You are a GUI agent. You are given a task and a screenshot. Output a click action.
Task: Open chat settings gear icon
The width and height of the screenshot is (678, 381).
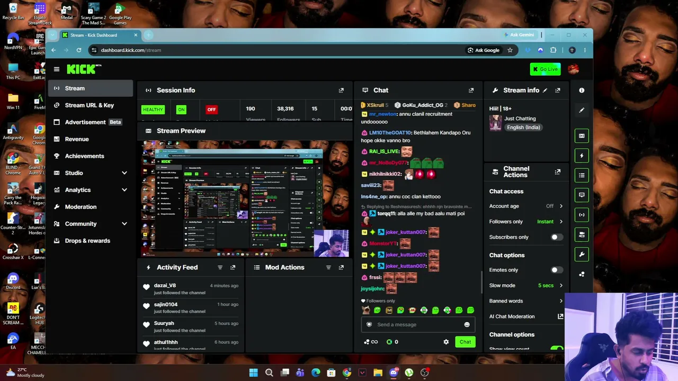(446, 342)
